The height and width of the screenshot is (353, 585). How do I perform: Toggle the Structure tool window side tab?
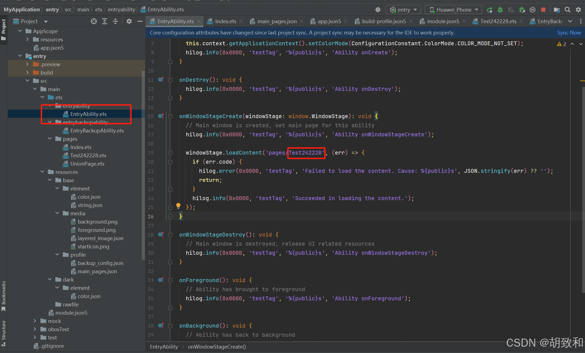pyautogui.click(x=4, y=330)
